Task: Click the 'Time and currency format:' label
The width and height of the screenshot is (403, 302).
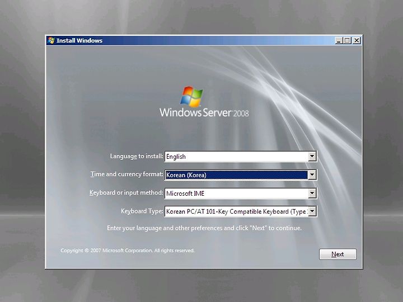Action: point(126,174)
